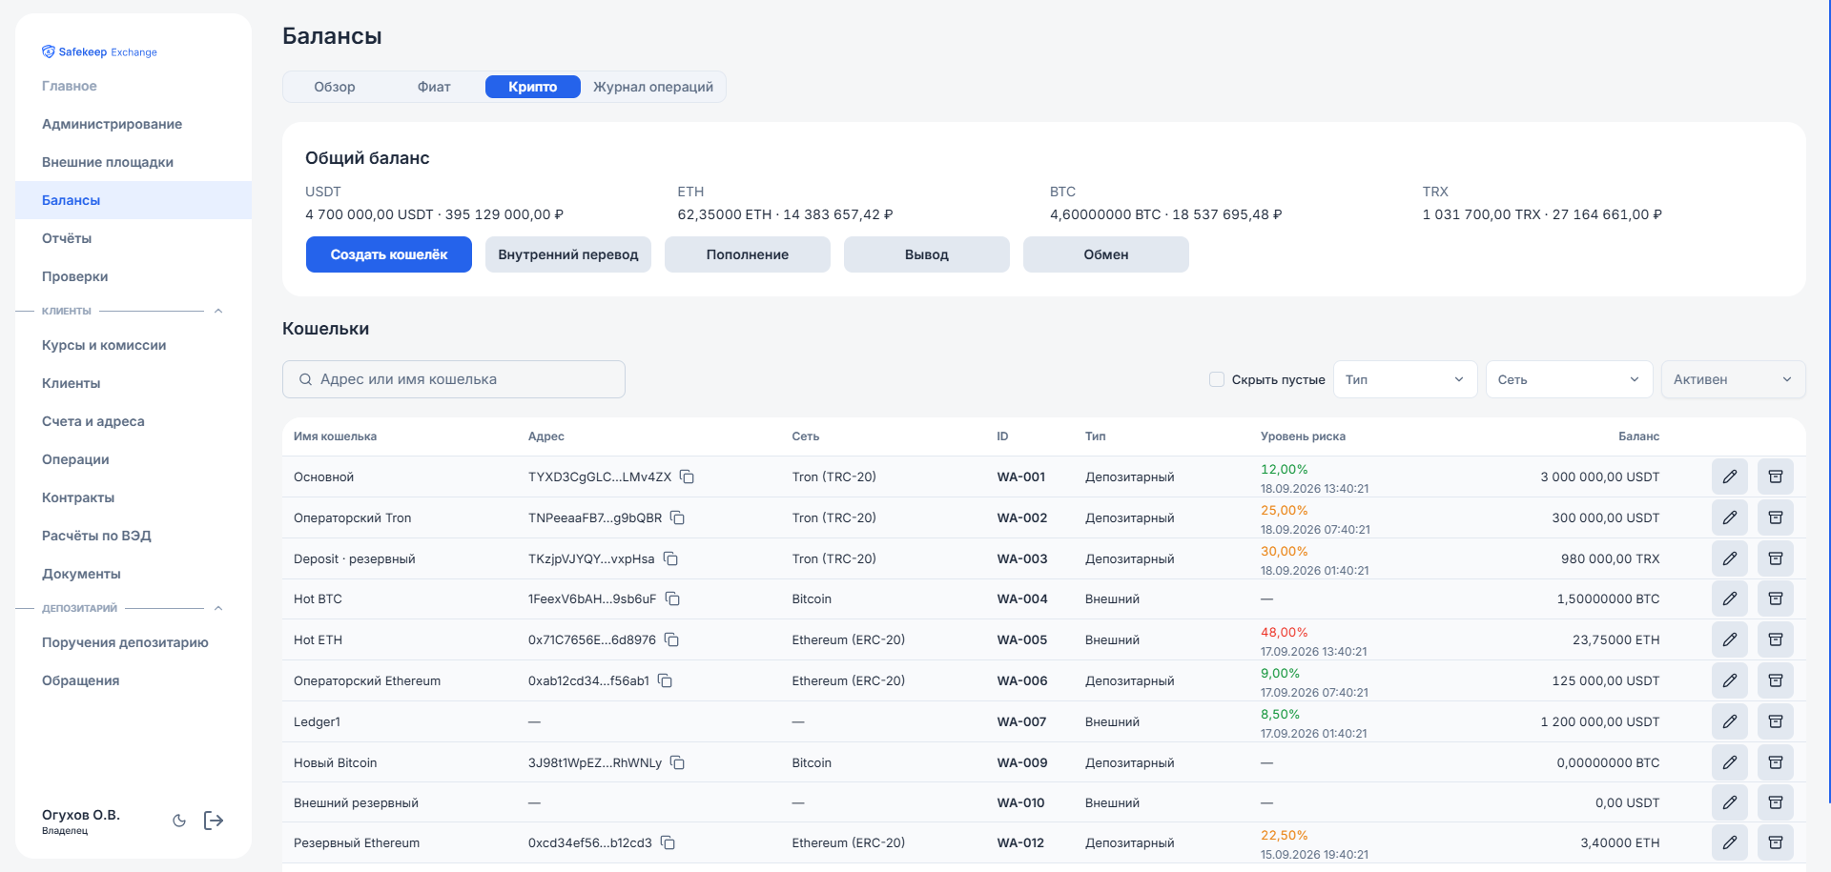This screenshot has width=1831, height=872.
Task: Click the WA-007 wallet ID
Action: [x=1021, y=721]
